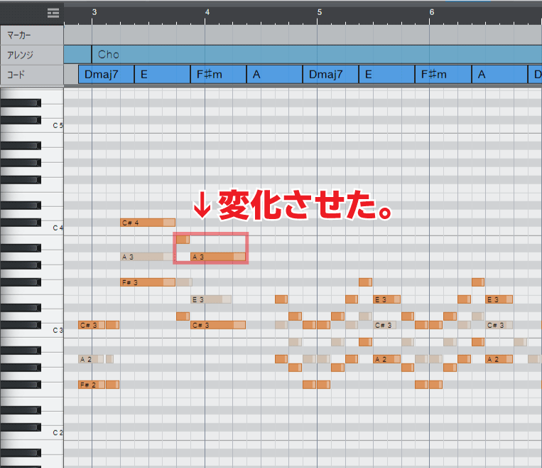Select the マーカー track header

tap(32, 36)
